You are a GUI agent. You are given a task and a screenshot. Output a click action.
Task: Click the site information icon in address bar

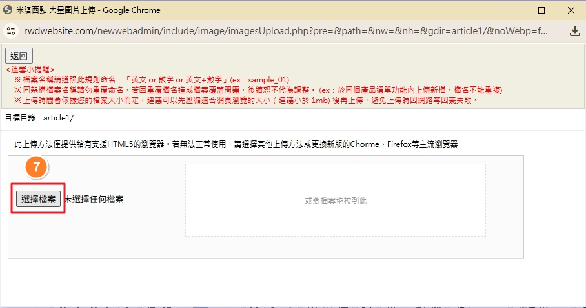10,31
